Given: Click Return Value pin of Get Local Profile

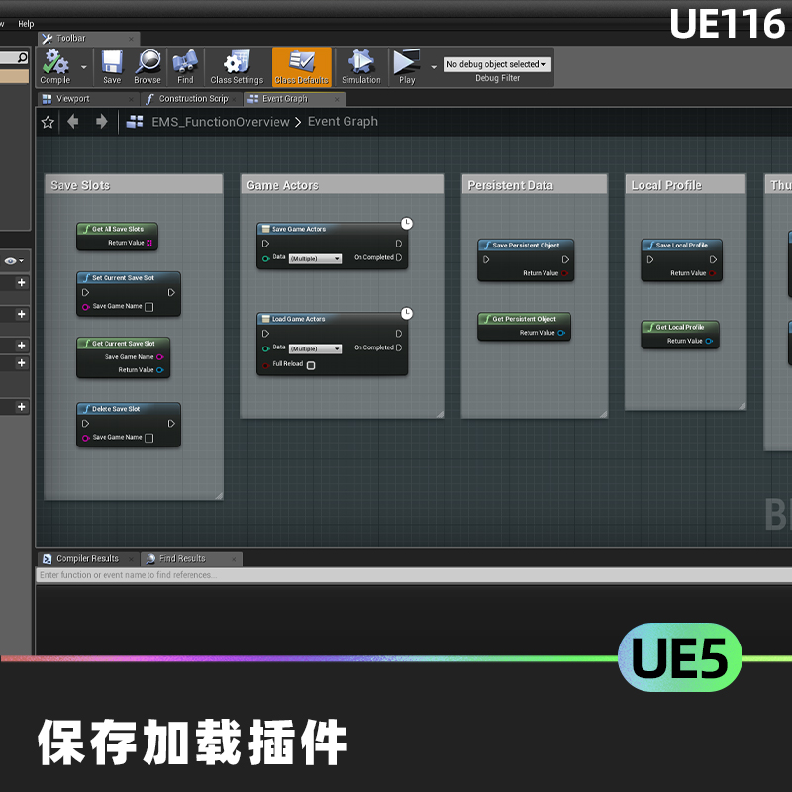Looking at the screenshot, I should click(709, 341).
